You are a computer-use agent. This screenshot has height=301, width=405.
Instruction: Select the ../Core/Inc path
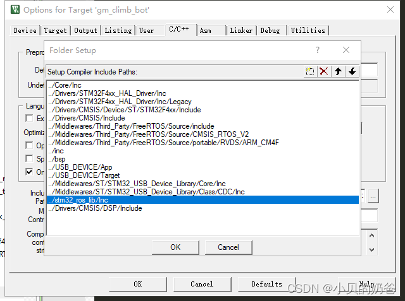coord(202,85)
